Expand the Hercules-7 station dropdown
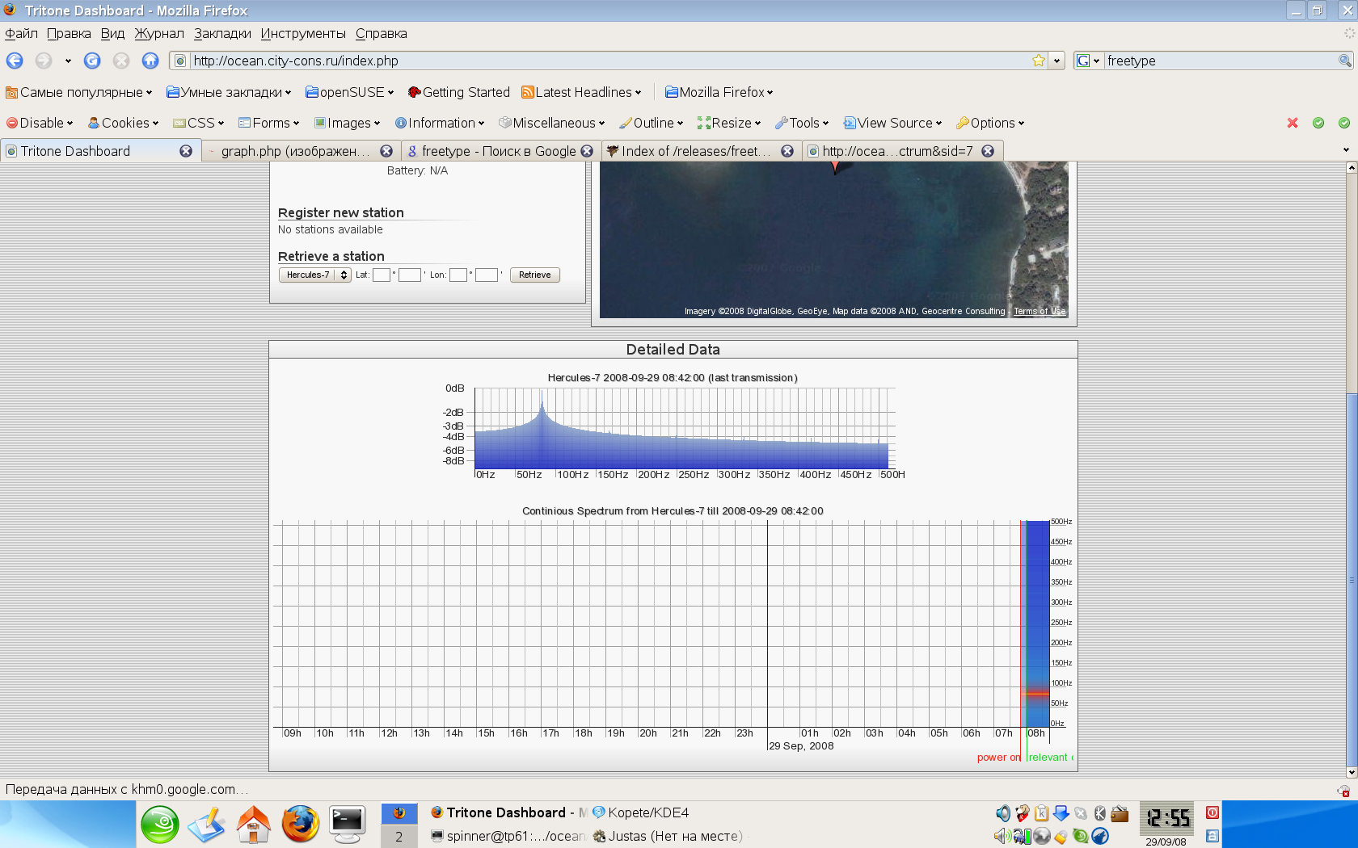This screenshot has width=1358, height=848. coord(314,275)
